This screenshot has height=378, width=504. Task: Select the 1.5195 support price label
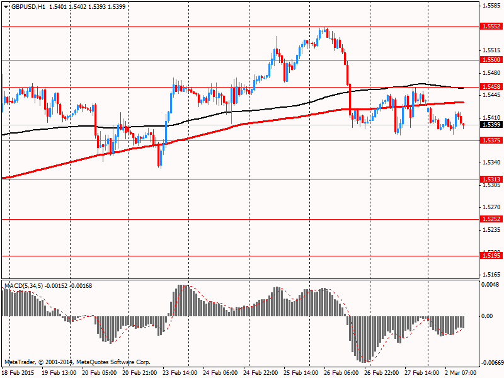click(x=491, y=256)
